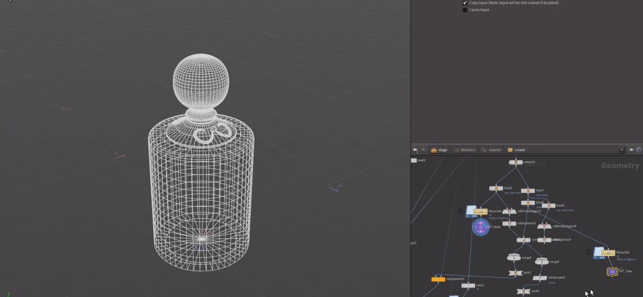Open the circular network view options menu
This screenshot has height=297, width=643.
(x=639, y=150)
